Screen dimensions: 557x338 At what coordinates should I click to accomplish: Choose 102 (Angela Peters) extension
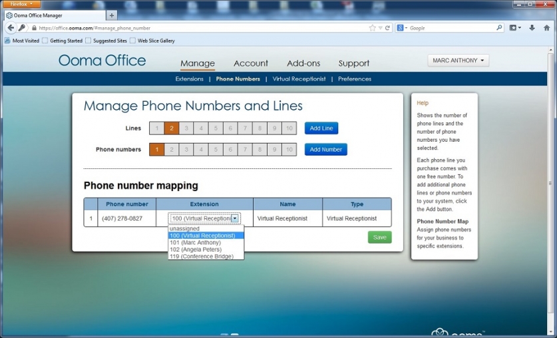click(x=206, y=250)
